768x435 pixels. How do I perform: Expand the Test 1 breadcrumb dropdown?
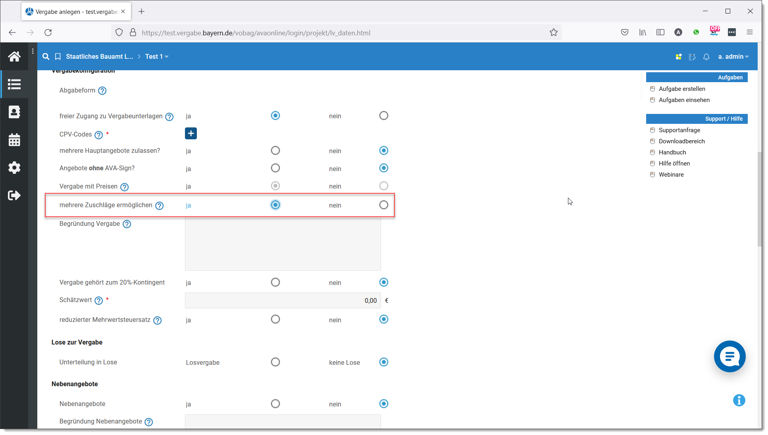point(157,57)
